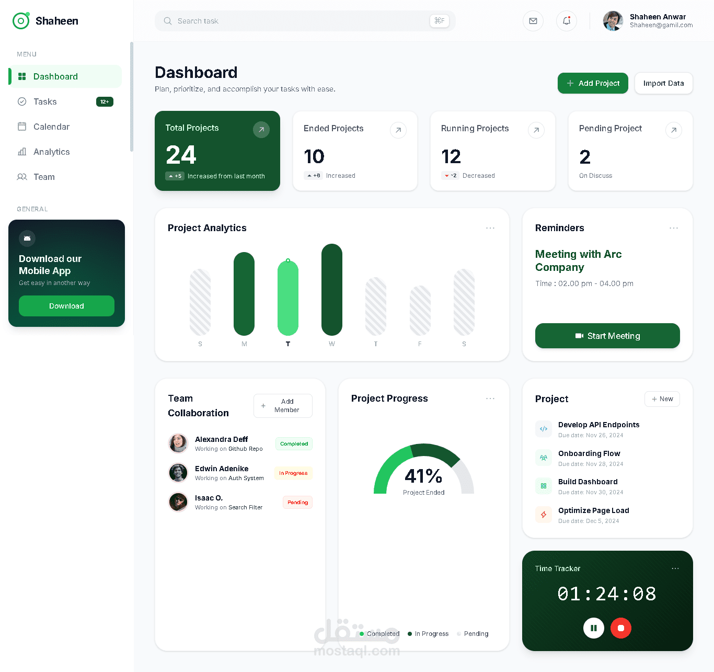714x672 pixels.
Task: Open Dashboard in the sidebar menu
Action: (x=65, y=76)
